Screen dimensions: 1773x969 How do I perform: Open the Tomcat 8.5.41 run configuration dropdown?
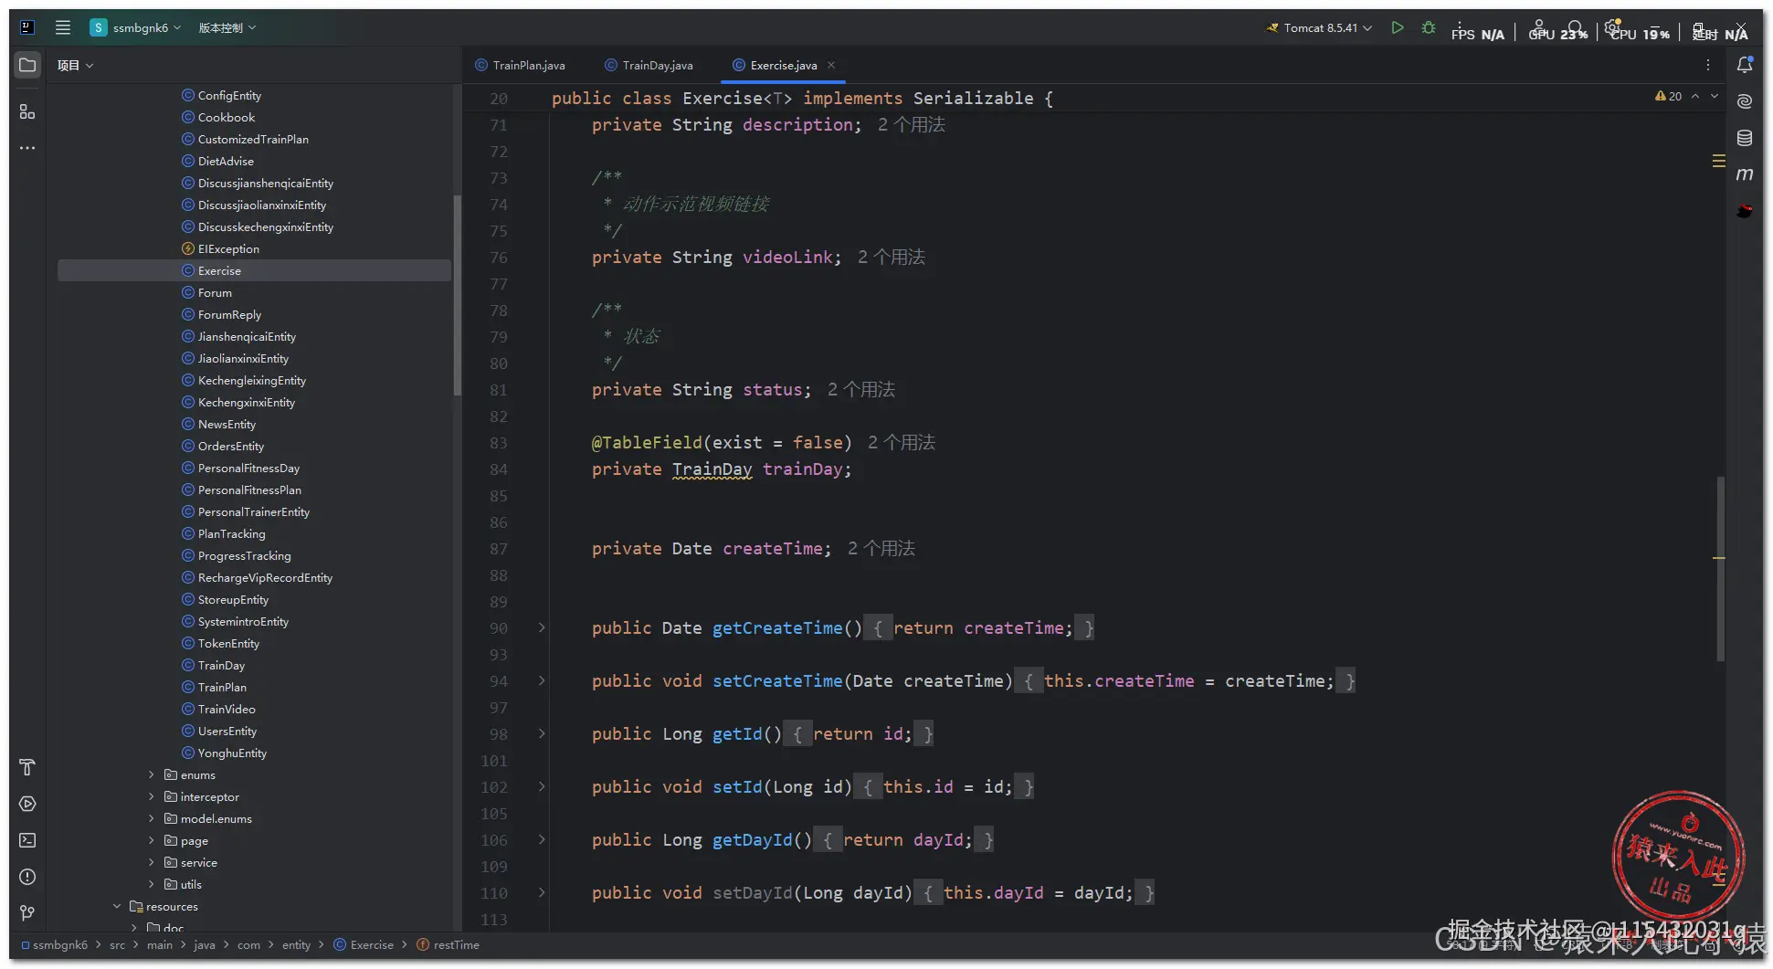[x=1319, y=27]
